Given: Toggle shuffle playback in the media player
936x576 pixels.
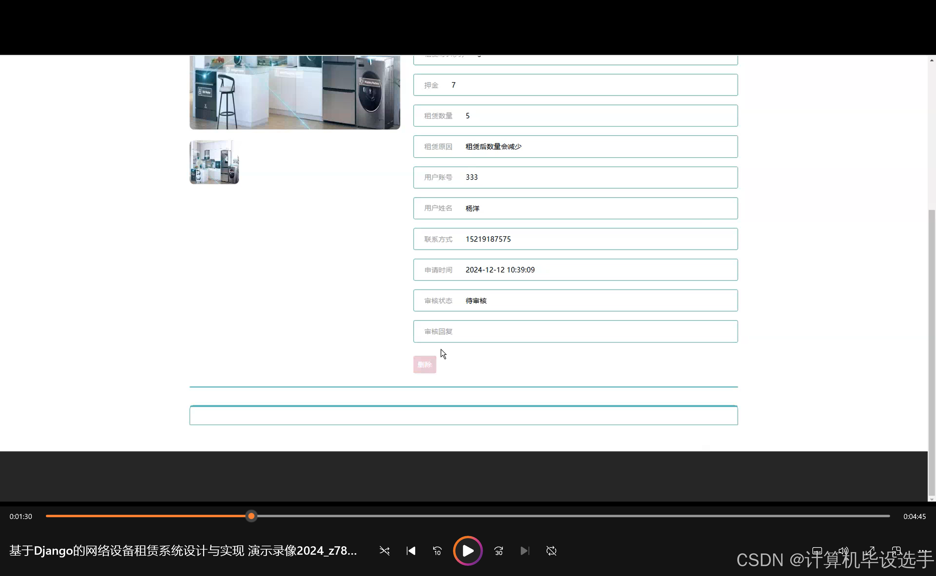Looking at the screenshot, I should [384, 551].
